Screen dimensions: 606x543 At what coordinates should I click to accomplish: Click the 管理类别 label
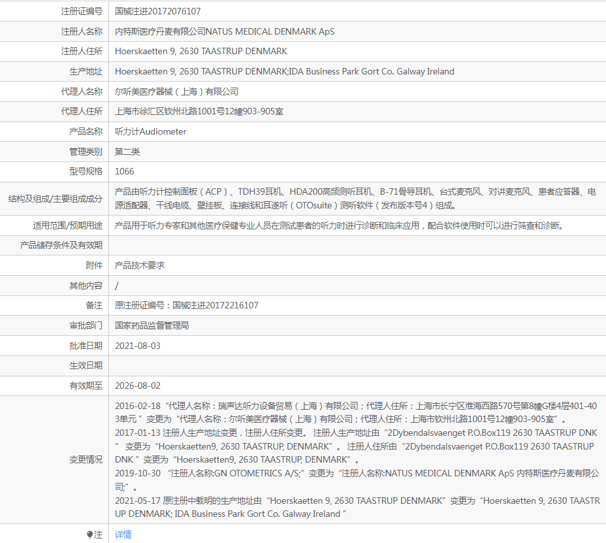[86, 152]
